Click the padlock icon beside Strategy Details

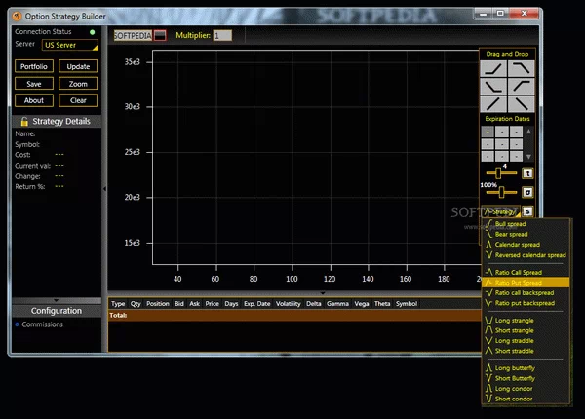(x=23, y=122)
